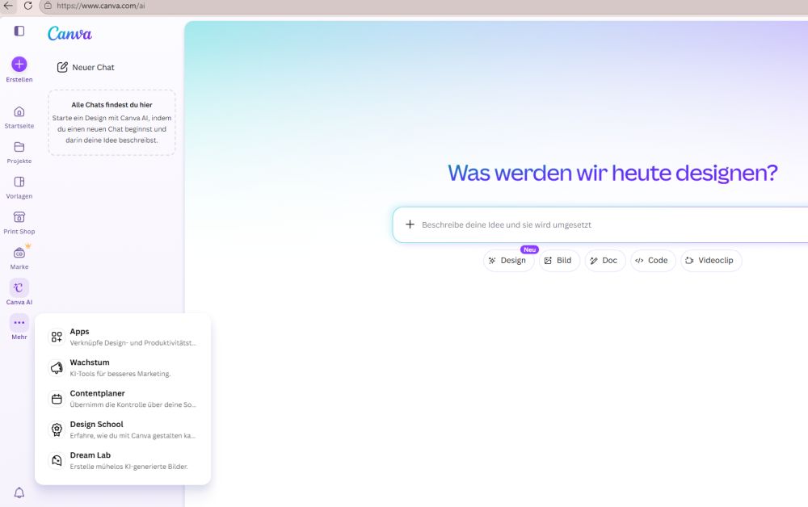Start a new chat with Neuer Chat
Image resolution: width=808 pixels, height=507 pixels.
click(86, 68)
